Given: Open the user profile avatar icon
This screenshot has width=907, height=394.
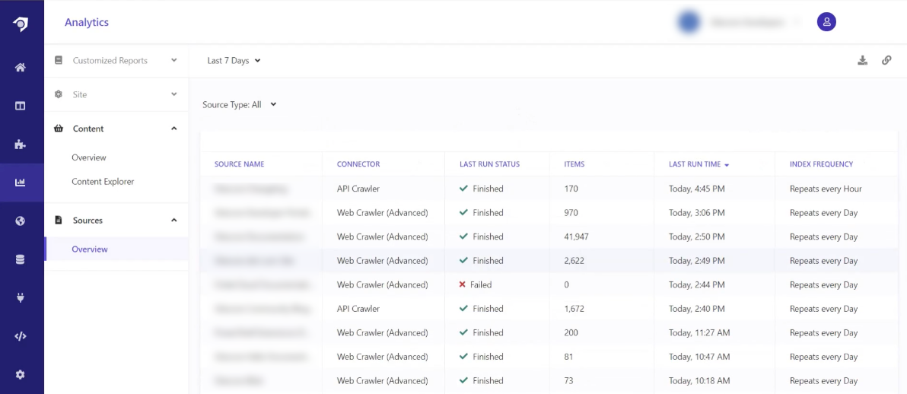Looking at the screenshot, I should coord(826,22).
